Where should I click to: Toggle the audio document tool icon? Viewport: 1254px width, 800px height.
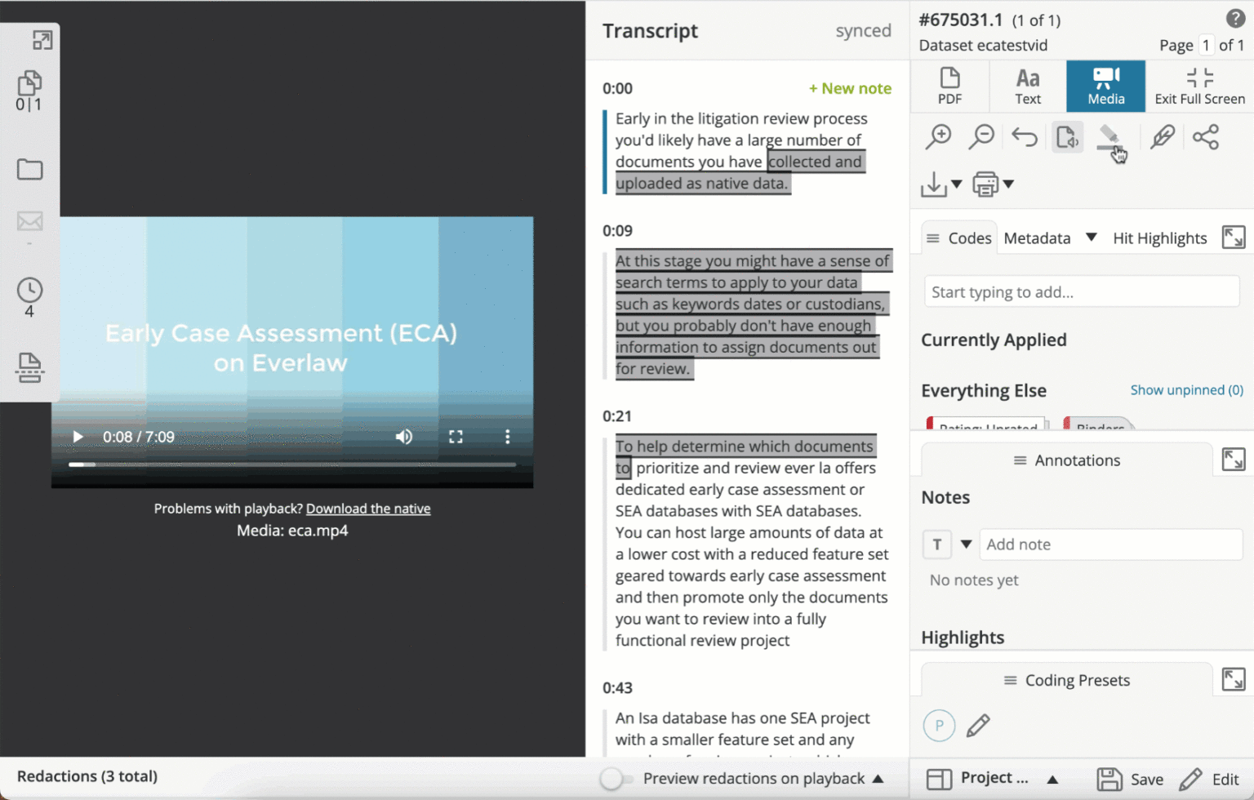(x=1067, y=137)
